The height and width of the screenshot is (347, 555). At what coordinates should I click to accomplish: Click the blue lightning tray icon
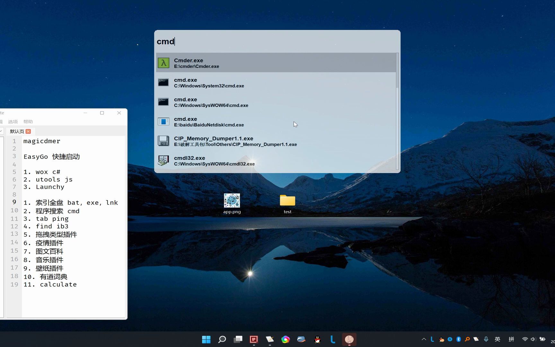(x=450, y=339)
